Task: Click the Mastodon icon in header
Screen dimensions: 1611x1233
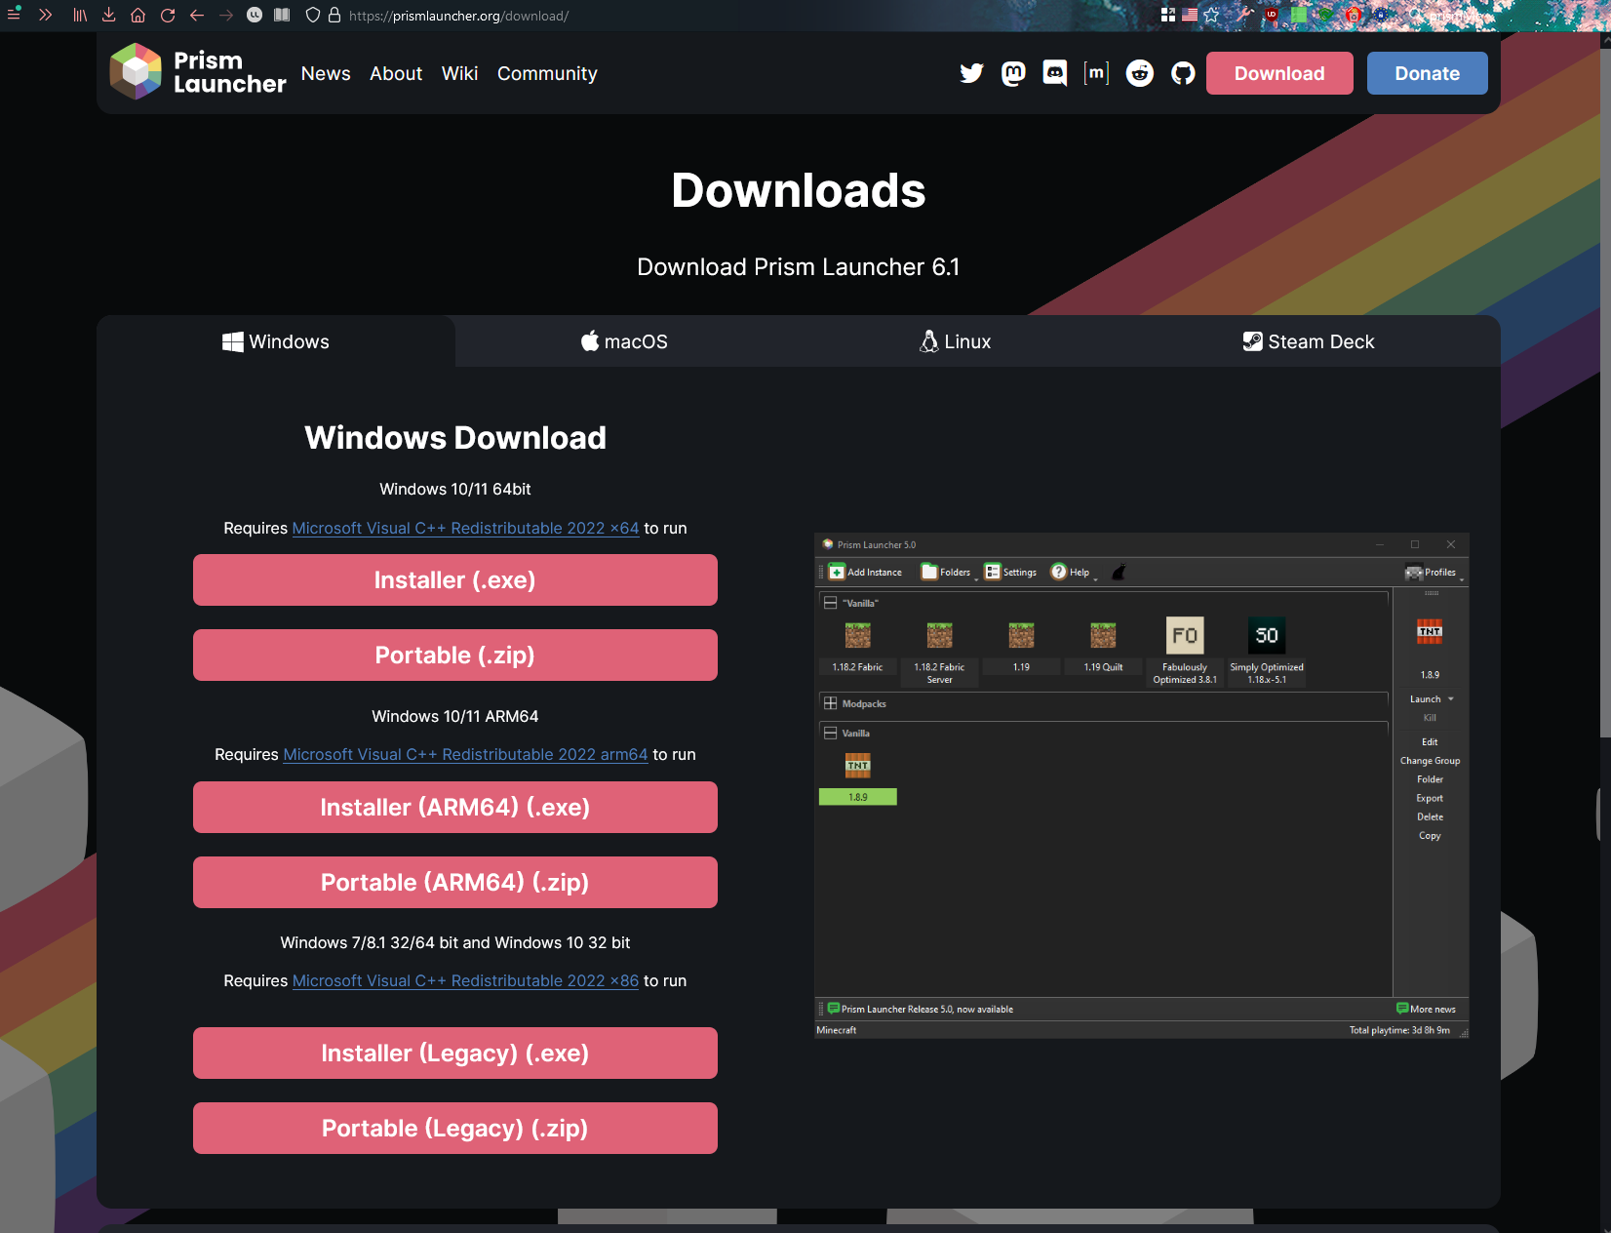Action: click(x=1013, y=73)
